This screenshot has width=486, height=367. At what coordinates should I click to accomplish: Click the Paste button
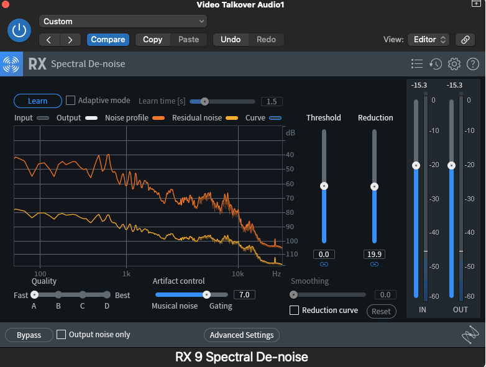coord(188,40)
